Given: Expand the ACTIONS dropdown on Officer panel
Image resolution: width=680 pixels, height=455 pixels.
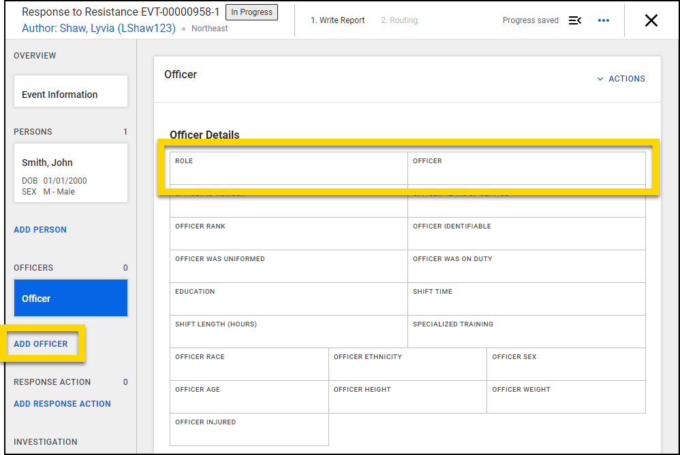Looking at the screenshot, I should click(620, 78).
